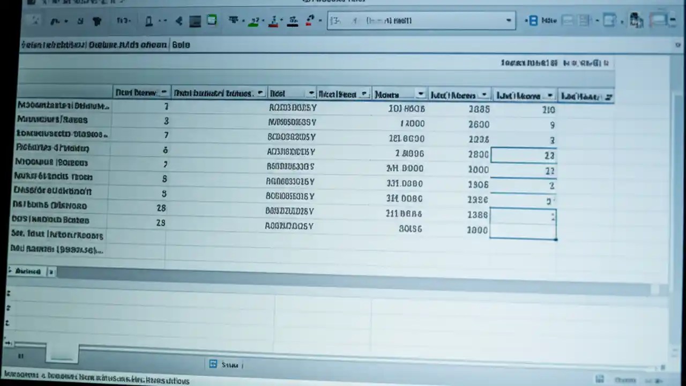Select the row labeled with value 28
This screenshot has width=686, height=386.
(161, 208)
